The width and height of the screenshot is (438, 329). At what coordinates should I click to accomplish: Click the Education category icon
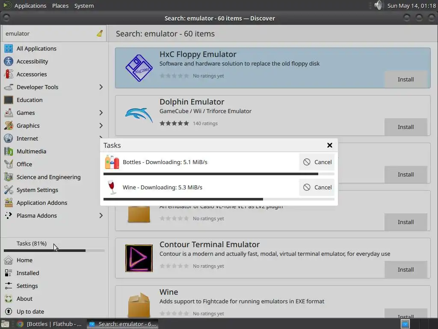click(x=9, y=100)
